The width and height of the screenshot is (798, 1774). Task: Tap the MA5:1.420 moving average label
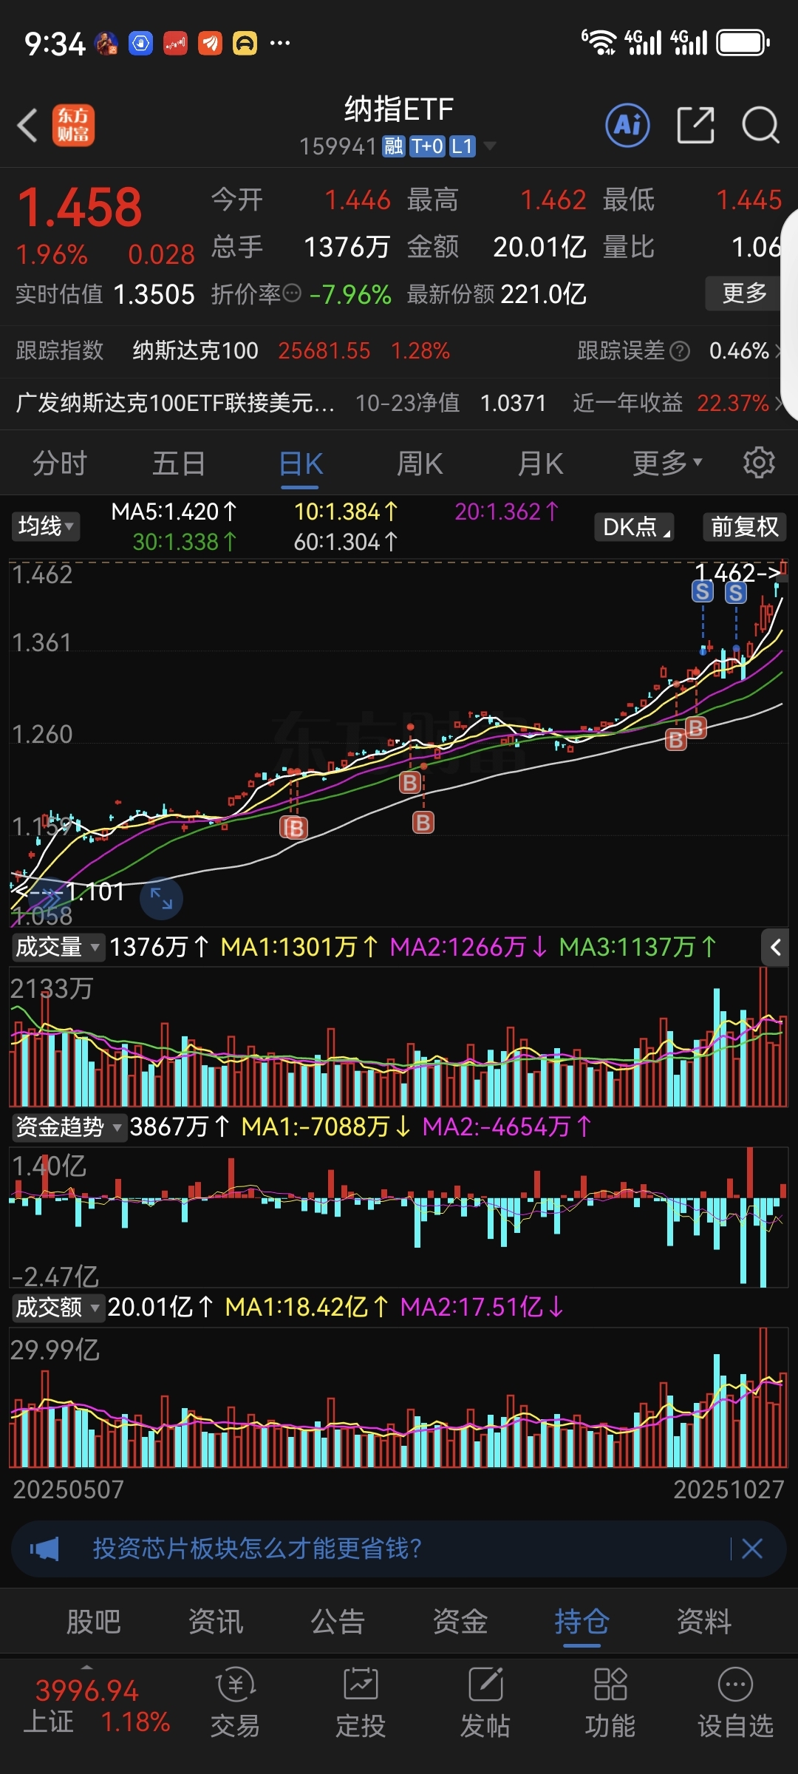pyautogui.click(x=174, y=512)
